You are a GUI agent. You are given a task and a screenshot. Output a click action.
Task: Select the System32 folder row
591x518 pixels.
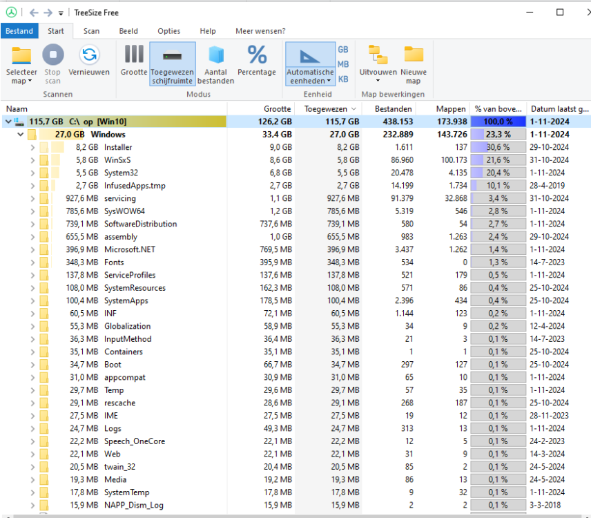117,173
